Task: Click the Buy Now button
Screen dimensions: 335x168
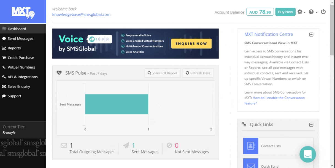Action: [x=285, y=12]
